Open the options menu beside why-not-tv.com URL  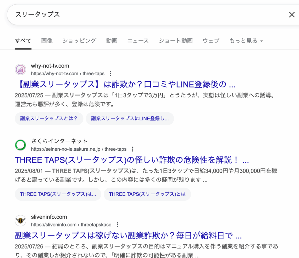point(111,73)
